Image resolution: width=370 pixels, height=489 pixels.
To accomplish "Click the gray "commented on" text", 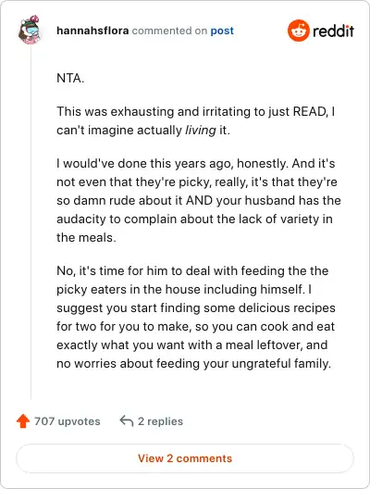I will click(x=169, y=31).
